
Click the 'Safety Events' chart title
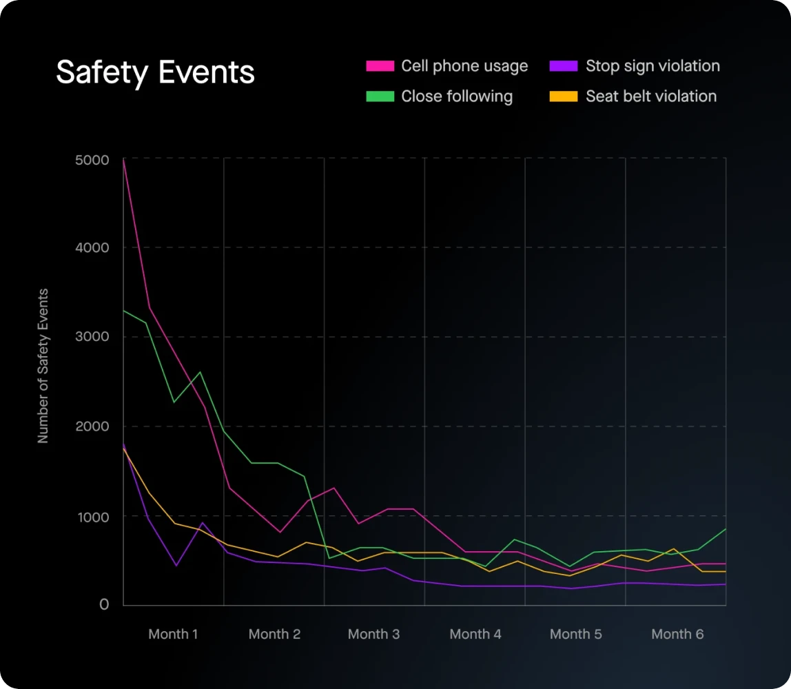pos(155,72)
